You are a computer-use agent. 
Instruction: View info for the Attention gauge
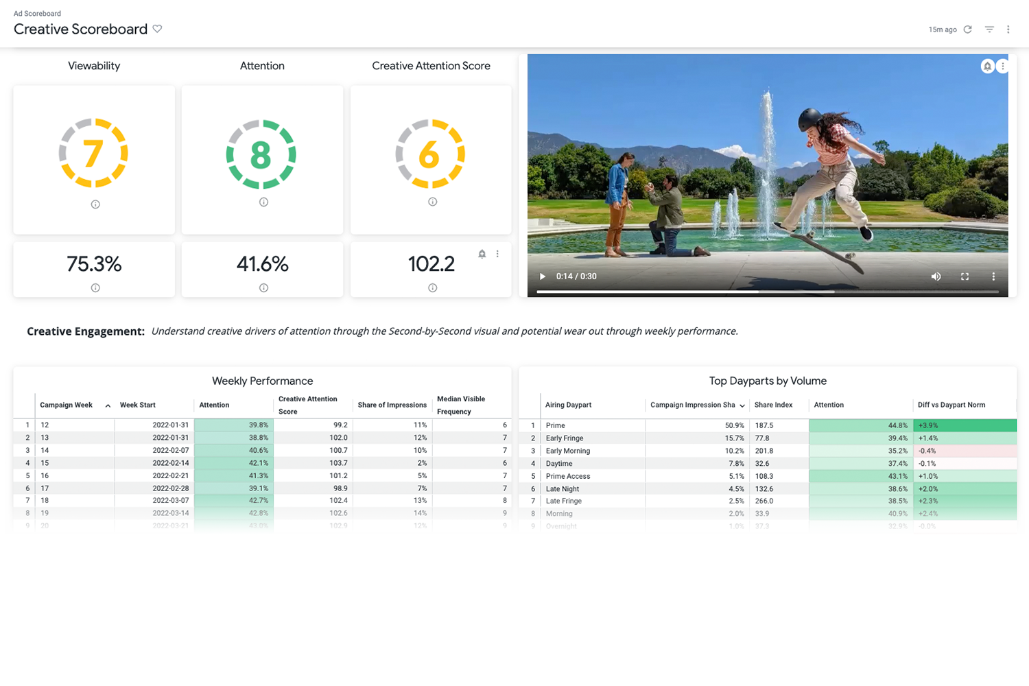(x=262, y=202)
